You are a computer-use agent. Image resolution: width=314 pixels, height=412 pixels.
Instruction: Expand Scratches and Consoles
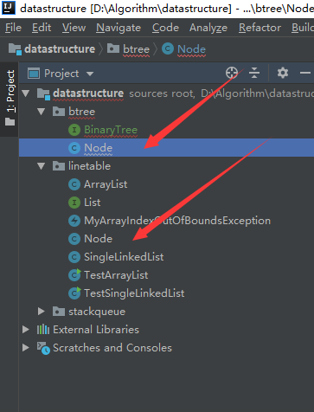(x=26, y=348)
